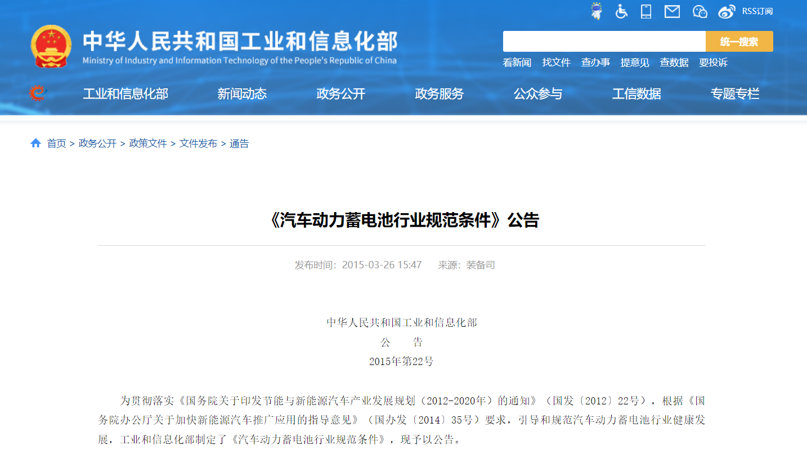Open the robot assistant icon
Screen dimensions: 807x459
pyautogui.click(x=596, y=11)
